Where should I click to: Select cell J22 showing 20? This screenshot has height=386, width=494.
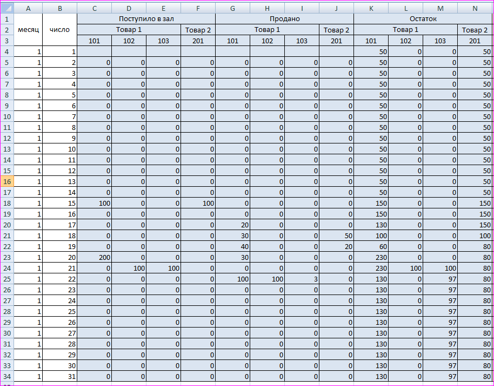tap(336, 246)
